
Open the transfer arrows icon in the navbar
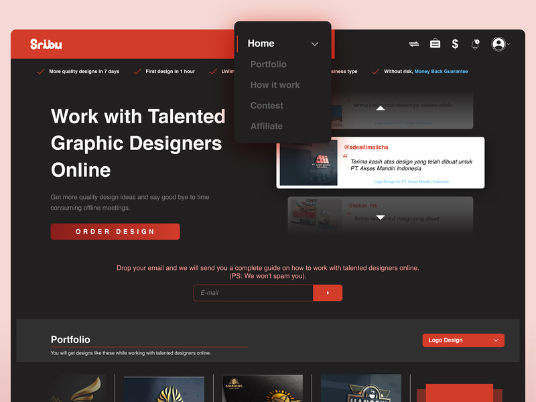pyautogui.click(x=413, y=44)
